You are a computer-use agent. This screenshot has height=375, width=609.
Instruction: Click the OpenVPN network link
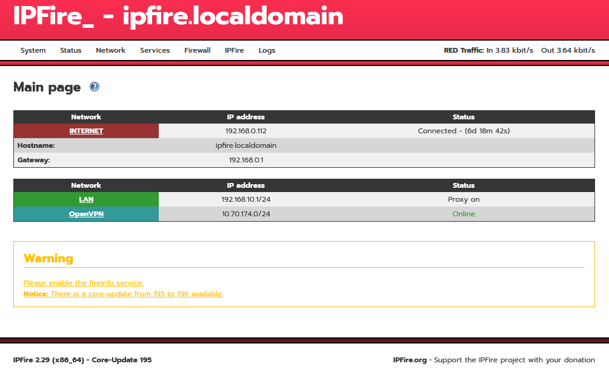click(86, 214)
